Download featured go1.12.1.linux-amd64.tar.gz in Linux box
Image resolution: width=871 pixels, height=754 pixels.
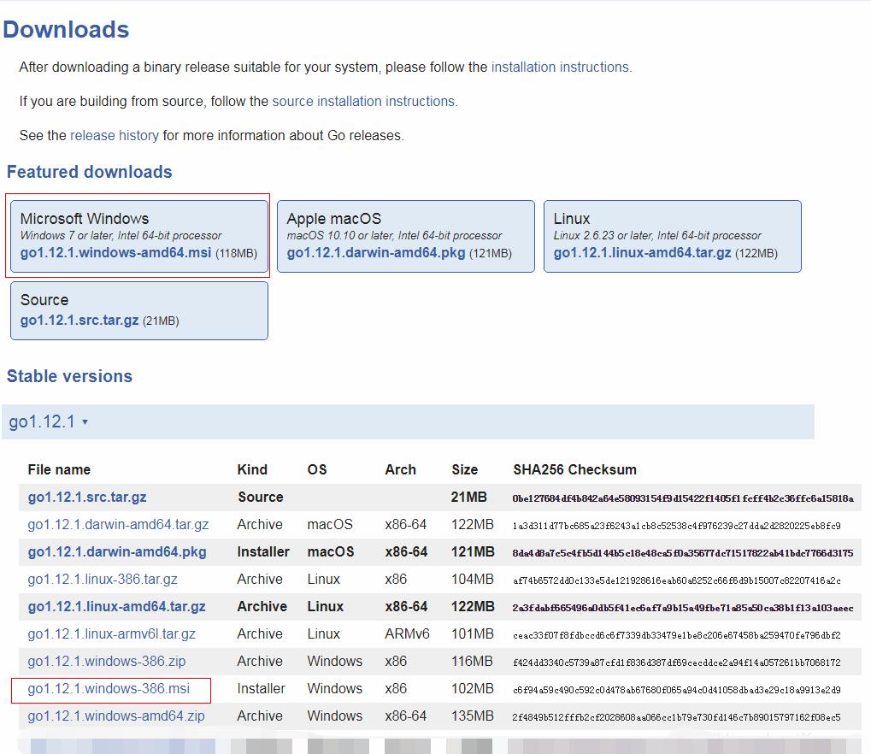(642, 253)
